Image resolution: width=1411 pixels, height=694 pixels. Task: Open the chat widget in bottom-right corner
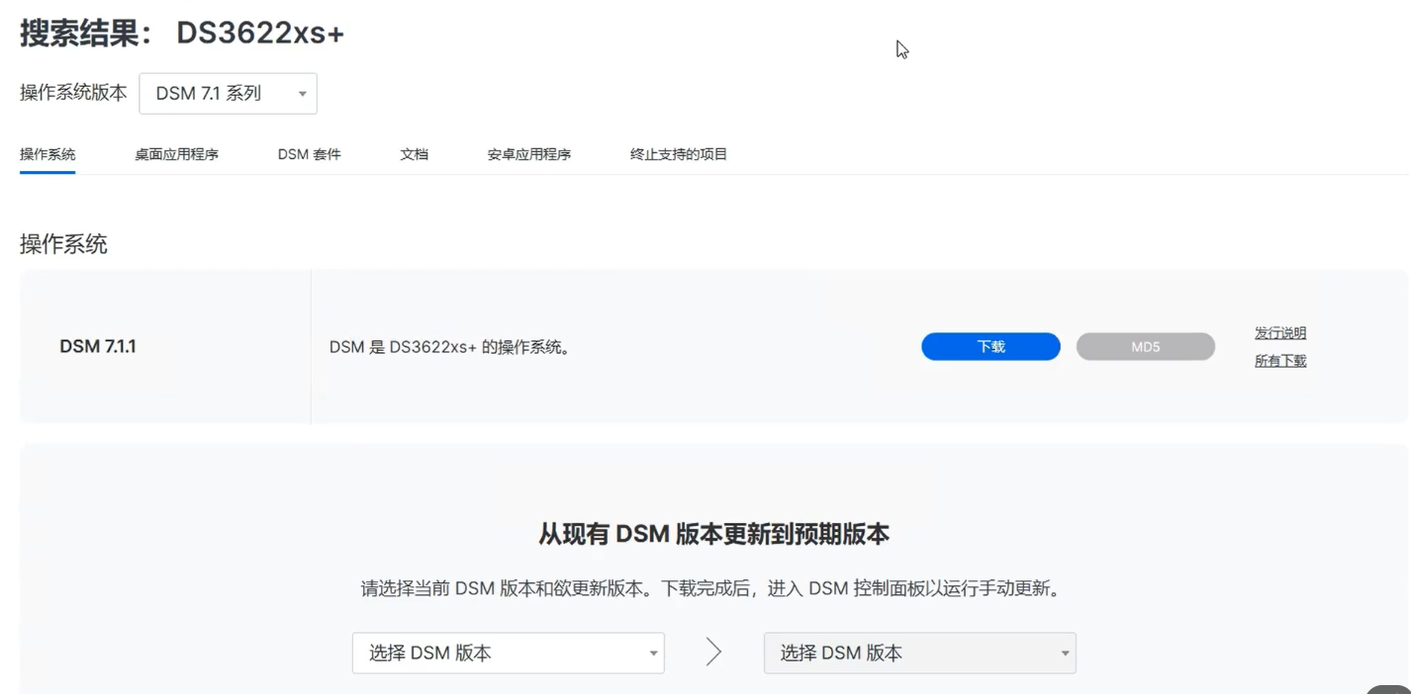(1390, 688)
